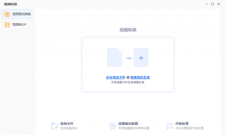Click the 视频转换 heading above the drop zone
225x135 pixels.
[128, 30]
